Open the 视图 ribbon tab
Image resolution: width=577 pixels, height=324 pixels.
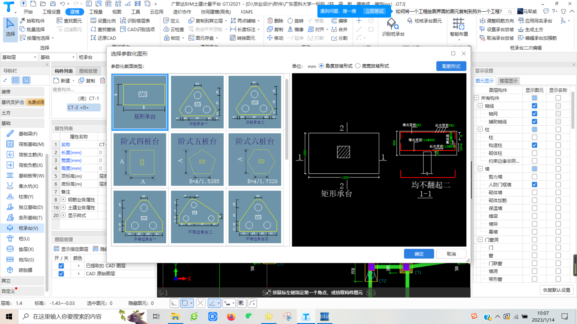pos(117,12)
